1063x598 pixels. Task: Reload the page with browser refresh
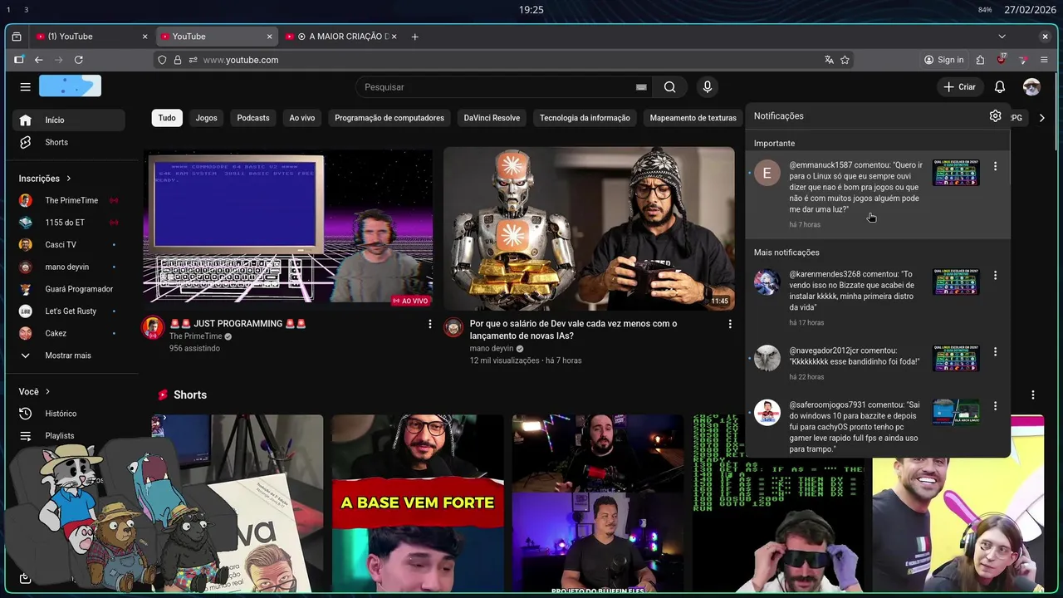click(x=79, y=60)
